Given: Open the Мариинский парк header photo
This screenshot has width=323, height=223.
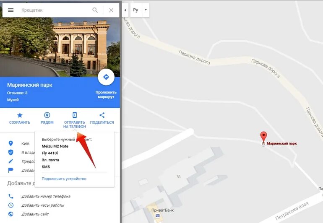Looking at the screenshot, I should coord(60,47).
